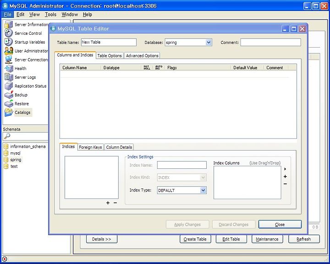Click the table Comment input field
This screenshot has width=330, height=264.
click(271, 42)
